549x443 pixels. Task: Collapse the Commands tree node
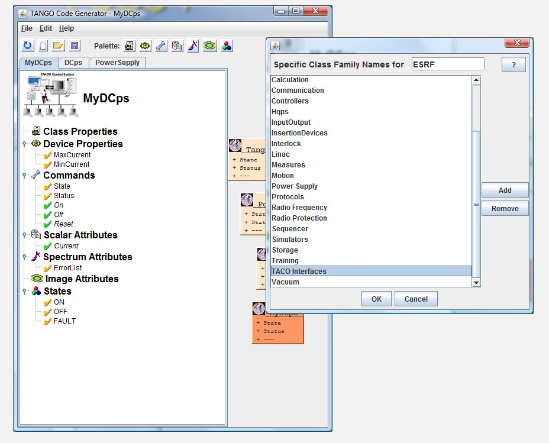point(24,175)
